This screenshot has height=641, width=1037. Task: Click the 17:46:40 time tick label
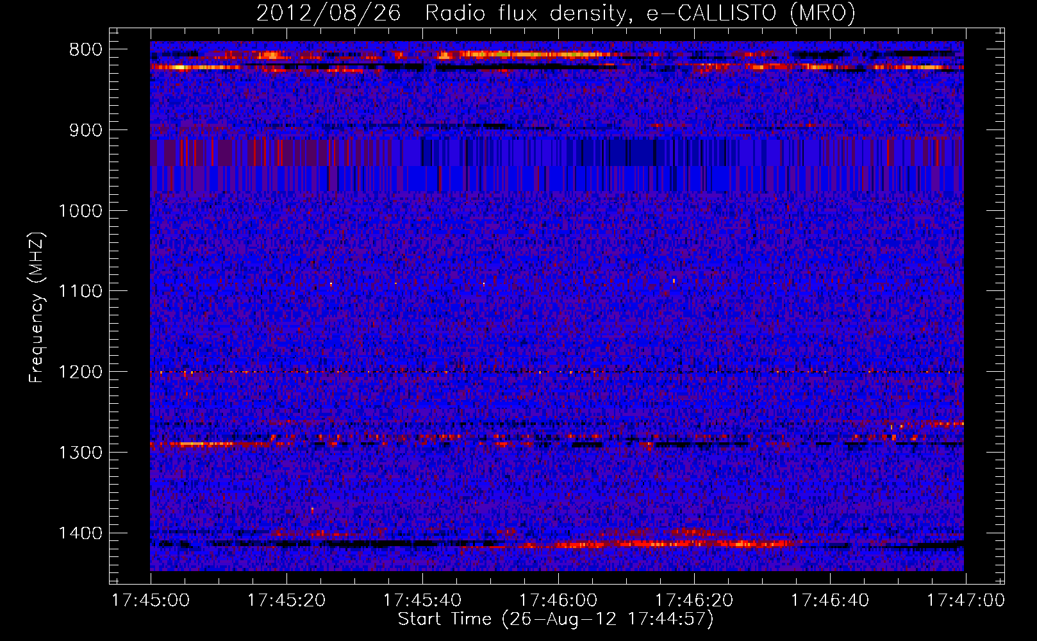point(830,601)
